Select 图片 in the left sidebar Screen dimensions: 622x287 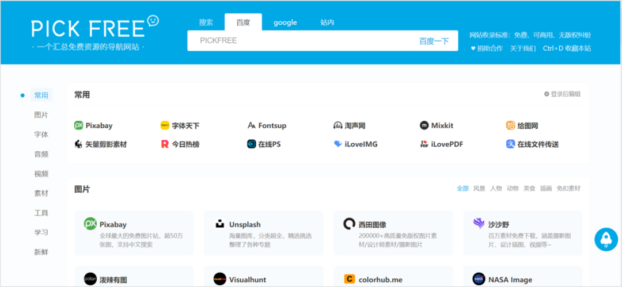point(41,115)
